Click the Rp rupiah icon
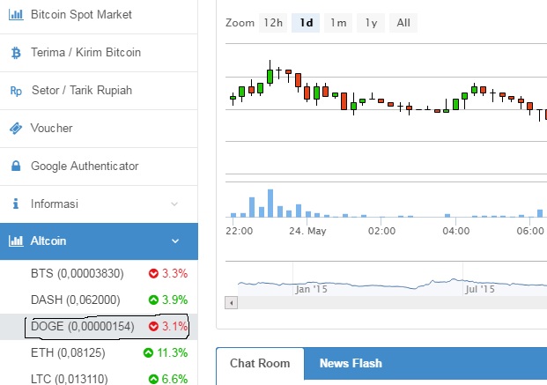Screen dimensions: 547x385 click(x=16, y=91)
